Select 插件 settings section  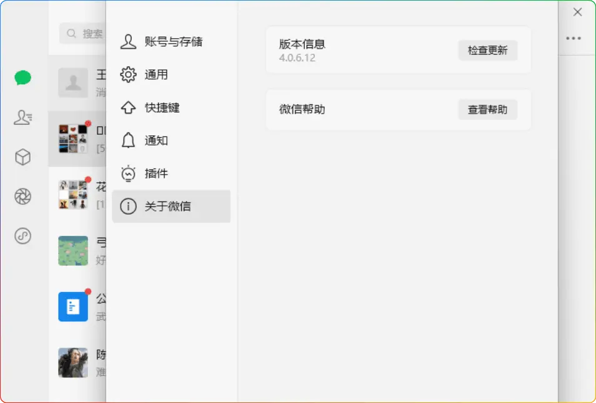pos(171,173)
